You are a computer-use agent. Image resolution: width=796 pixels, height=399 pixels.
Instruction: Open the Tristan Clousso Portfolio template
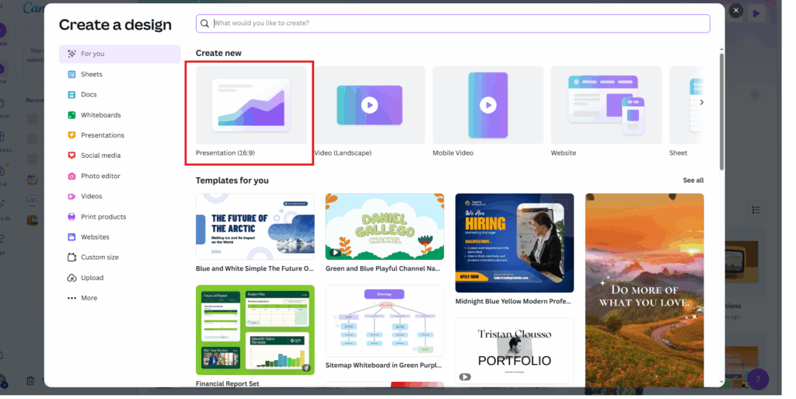coord(515,351)
